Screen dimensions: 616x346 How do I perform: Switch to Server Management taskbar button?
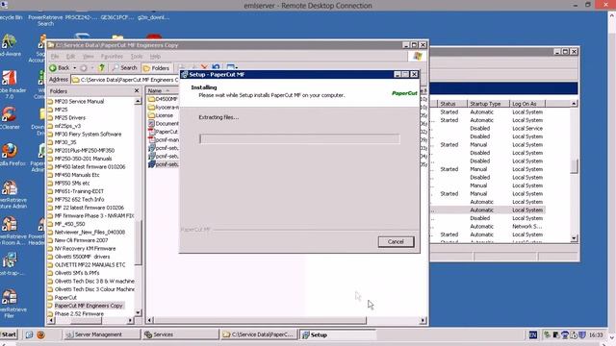point(101,334)
